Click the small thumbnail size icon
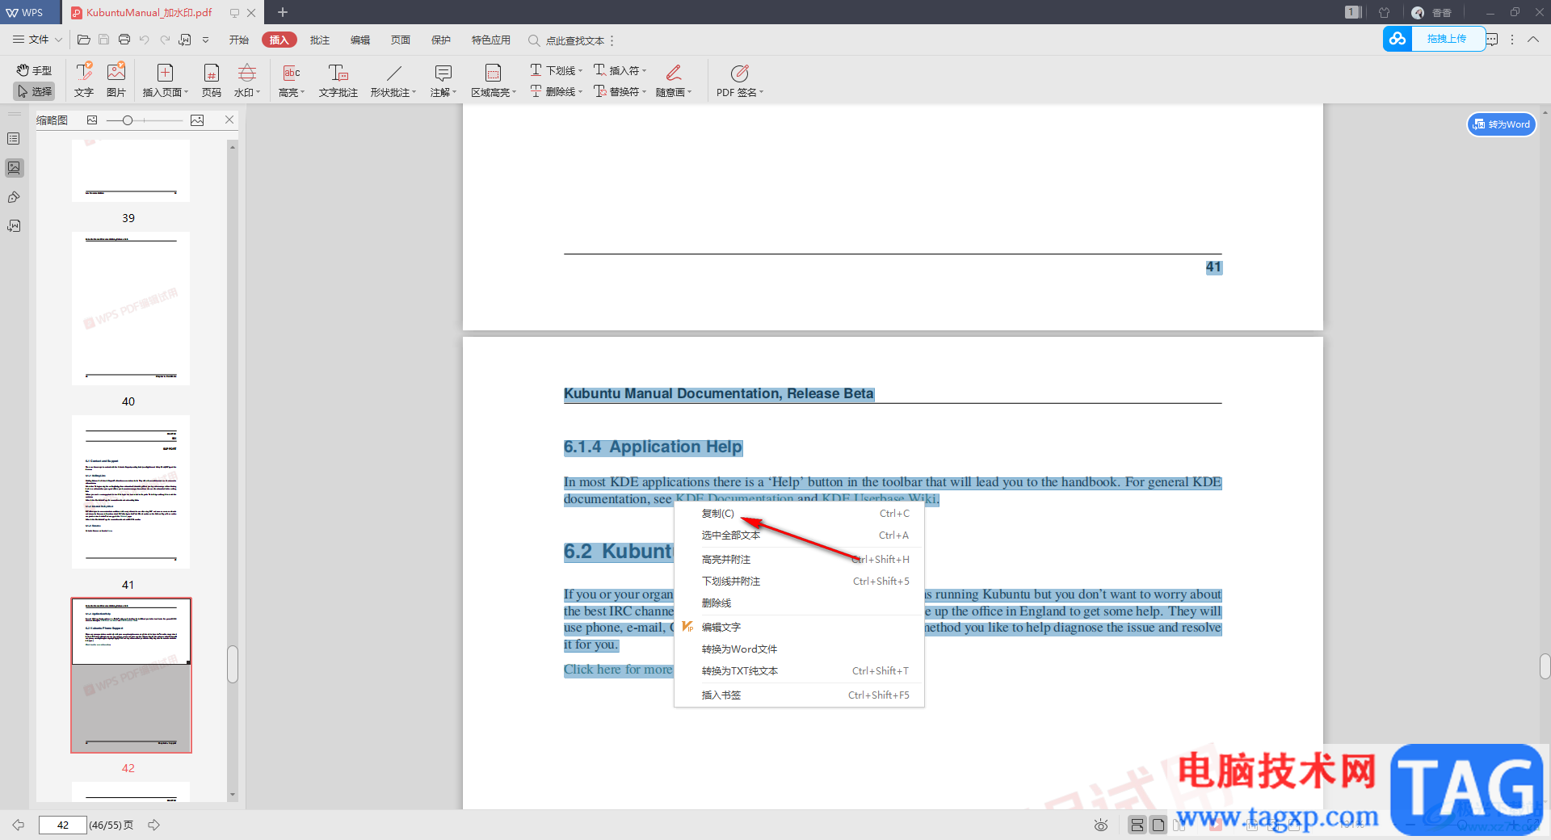The image size is (1551, 840). [92, 120]
